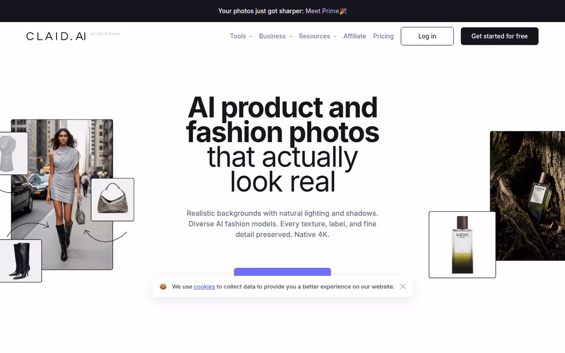The height and width of the screenshot is (353, 565).
Task: Click the Log in button
Action: (x=427, y=36)
